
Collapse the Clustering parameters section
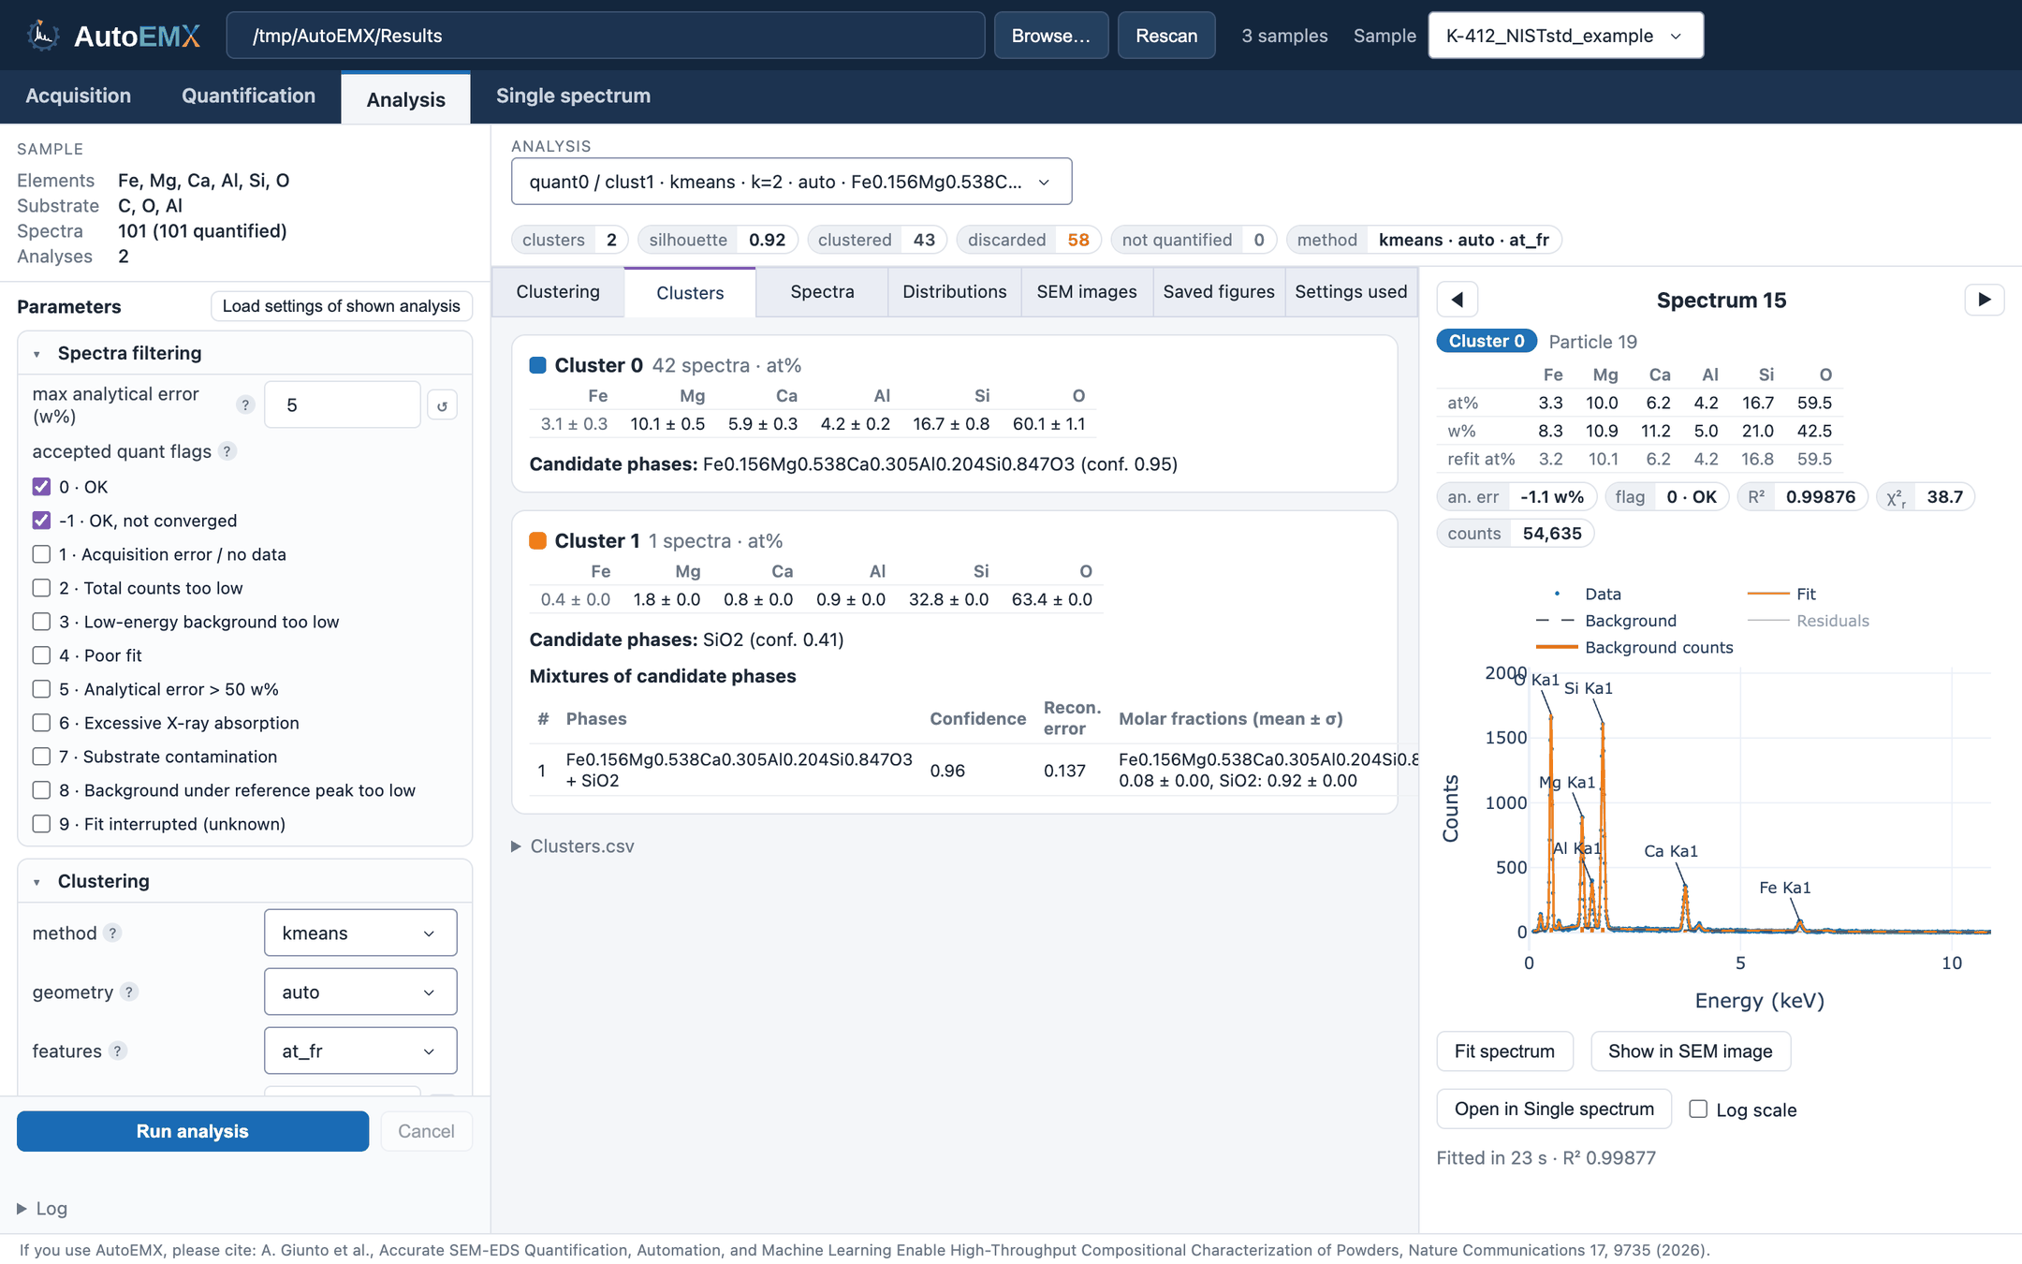(x=244, y=881)
